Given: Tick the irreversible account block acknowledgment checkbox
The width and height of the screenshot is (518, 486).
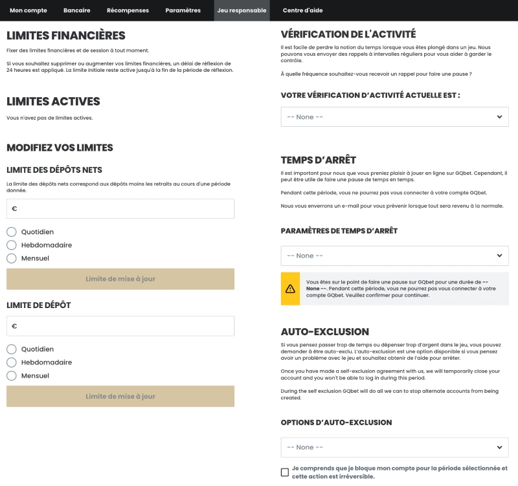Looking at the screenshot, I should [285, 472].
